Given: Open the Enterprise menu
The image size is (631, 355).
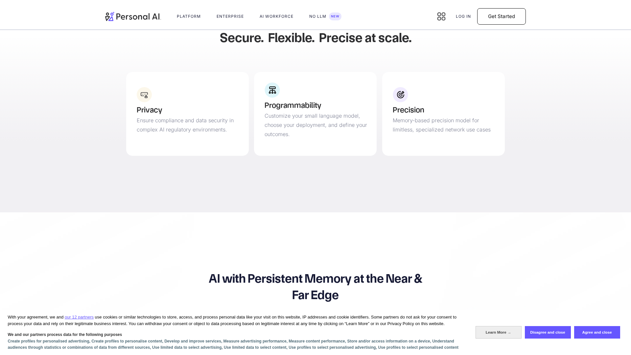Looking at the screenshot, I should pyautogui.click(x=230, y=16).
